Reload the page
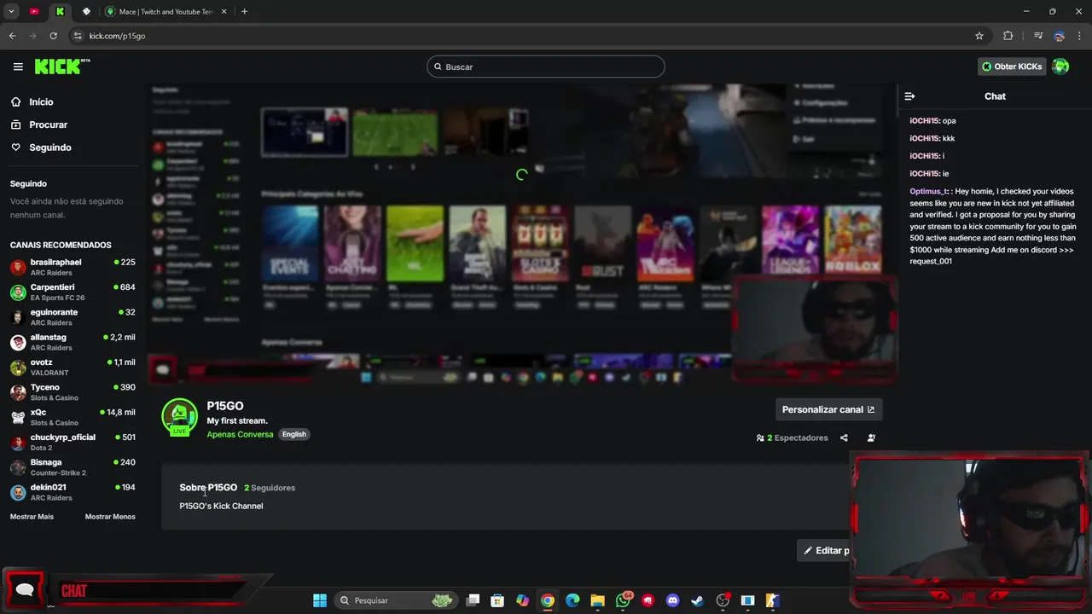This screenshot has width=1092, height=614. click(x=53, y=36)
